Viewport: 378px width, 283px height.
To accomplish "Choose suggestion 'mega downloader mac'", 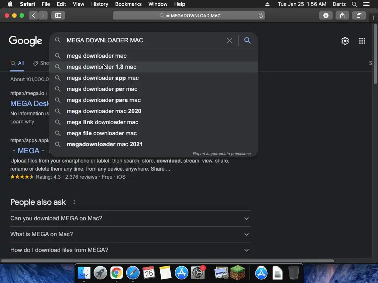I will (x=154, y=56).
